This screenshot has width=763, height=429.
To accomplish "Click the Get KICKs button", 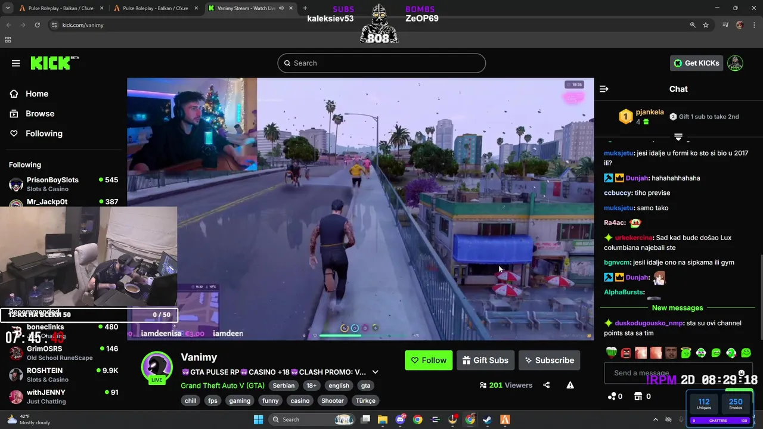I will 696,63.
